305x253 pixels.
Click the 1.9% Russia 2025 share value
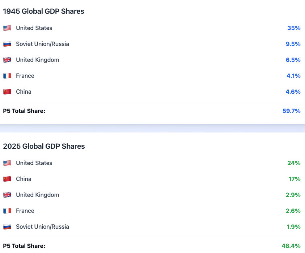click(x=293, y=227)
